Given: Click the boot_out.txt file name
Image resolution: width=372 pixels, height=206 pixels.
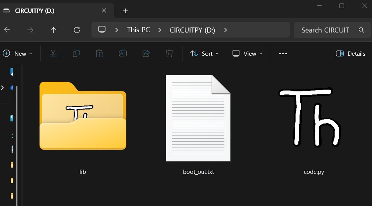Looking at the screenshot, I should 198,172.
